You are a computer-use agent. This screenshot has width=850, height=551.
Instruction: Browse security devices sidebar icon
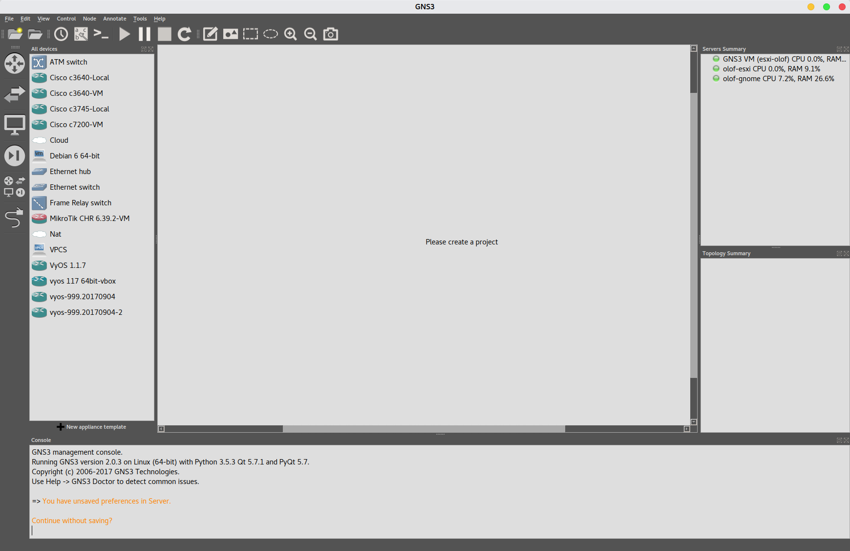tap(15, 156)
